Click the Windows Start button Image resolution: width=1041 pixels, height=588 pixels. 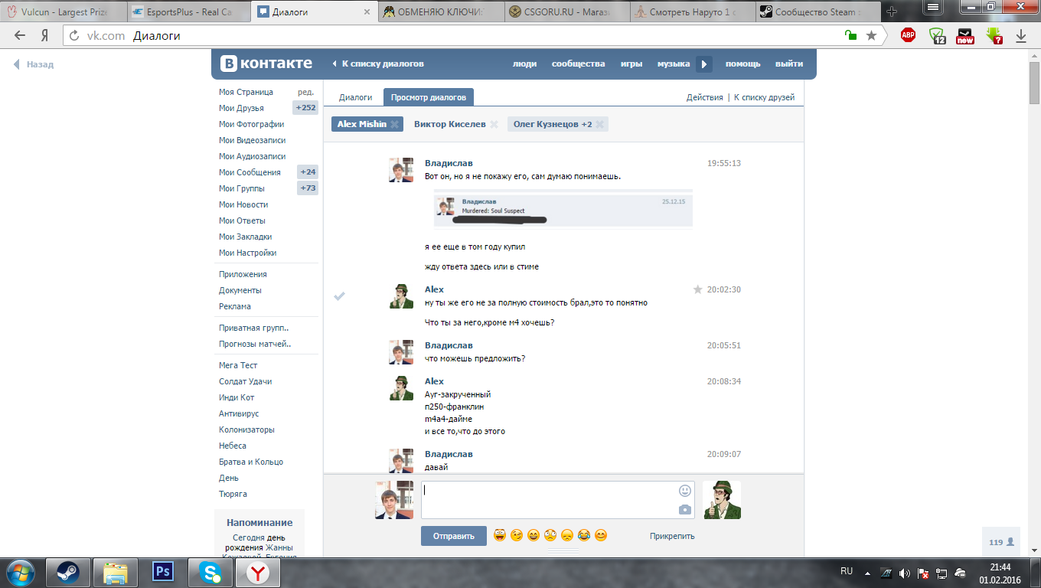19,572
